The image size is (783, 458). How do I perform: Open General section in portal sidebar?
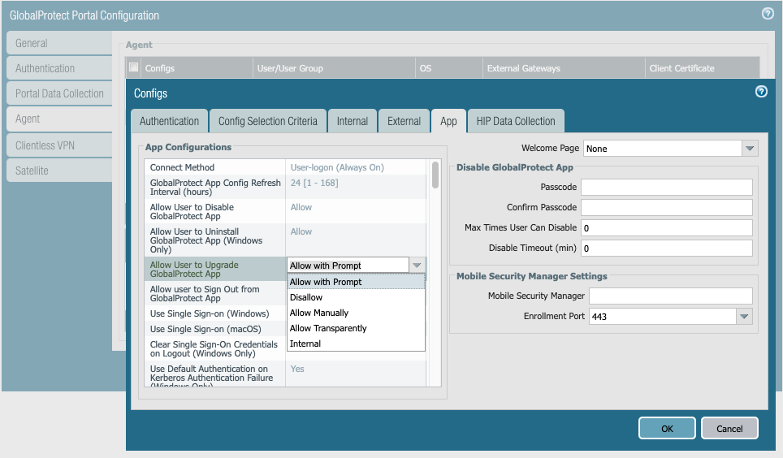pos(59,43)
